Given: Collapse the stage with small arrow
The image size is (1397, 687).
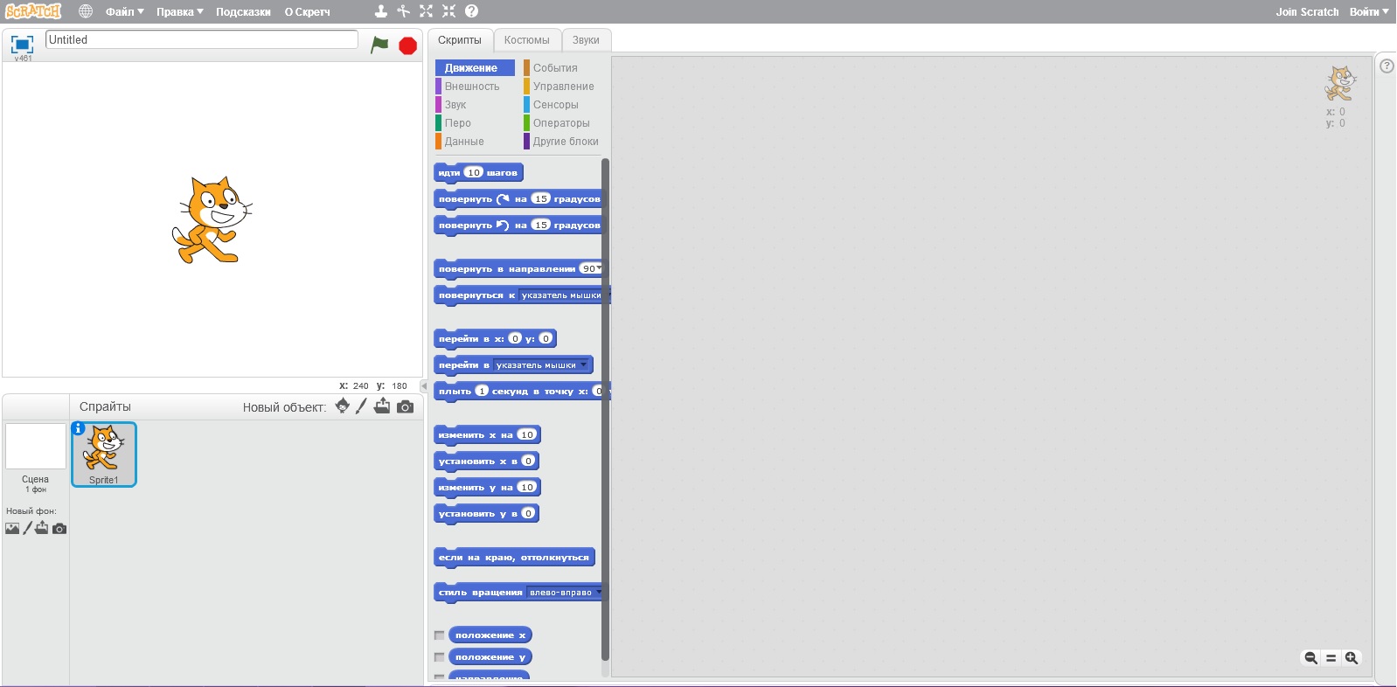Looking at the screenshot, I should point(424,385).
